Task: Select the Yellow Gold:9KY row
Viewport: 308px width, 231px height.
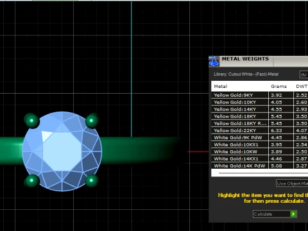Action: point(259,95)
